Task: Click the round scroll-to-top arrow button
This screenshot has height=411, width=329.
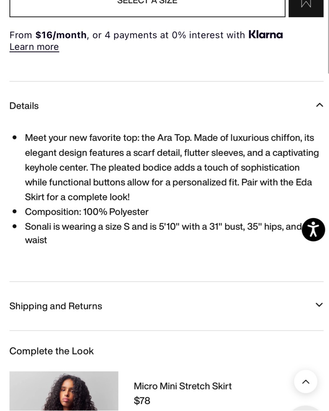Action: (x=306, y=382)
